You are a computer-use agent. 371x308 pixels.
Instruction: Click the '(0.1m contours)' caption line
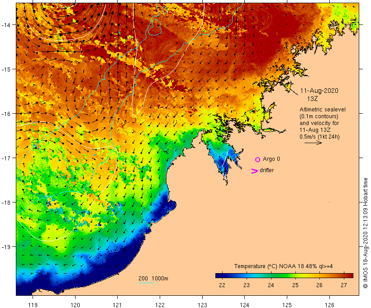pos(319,116)
